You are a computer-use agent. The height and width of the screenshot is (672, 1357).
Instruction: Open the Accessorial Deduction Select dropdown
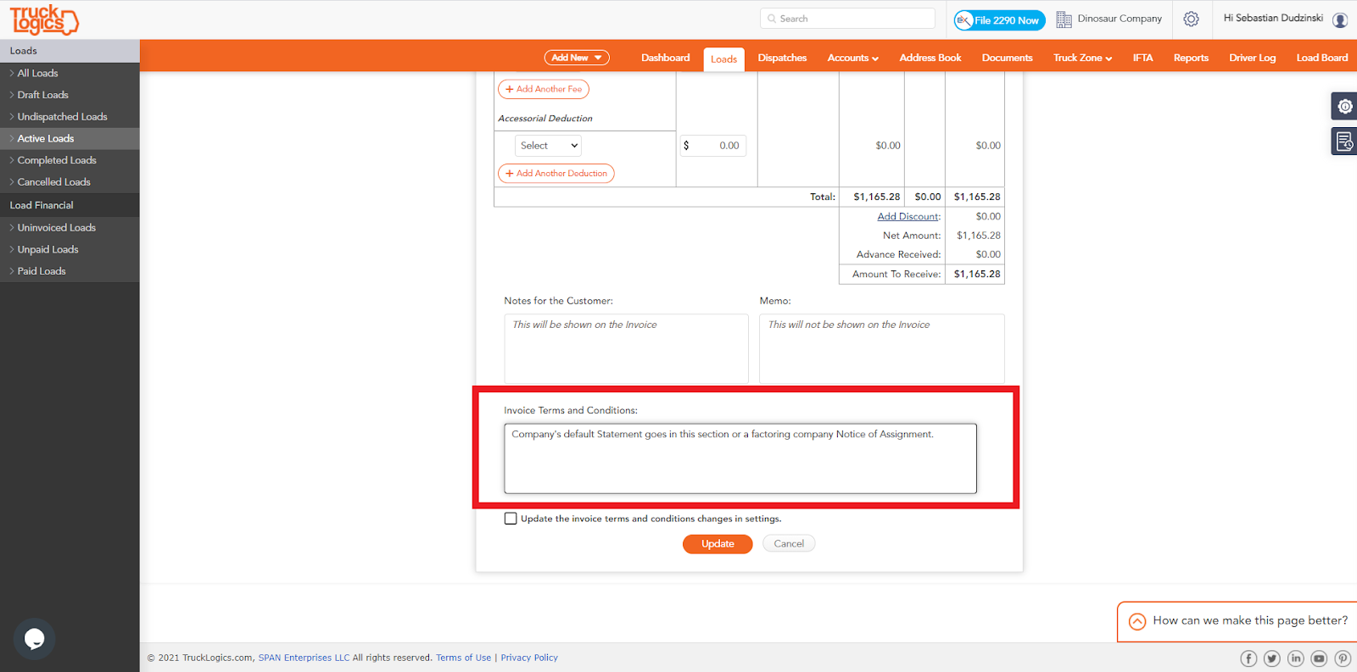coord(548,146)
